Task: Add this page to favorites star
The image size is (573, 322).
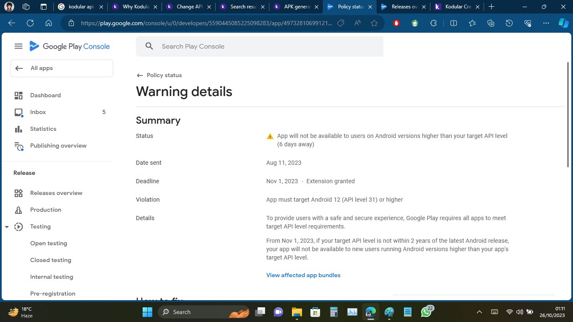Action: (374, 23)
